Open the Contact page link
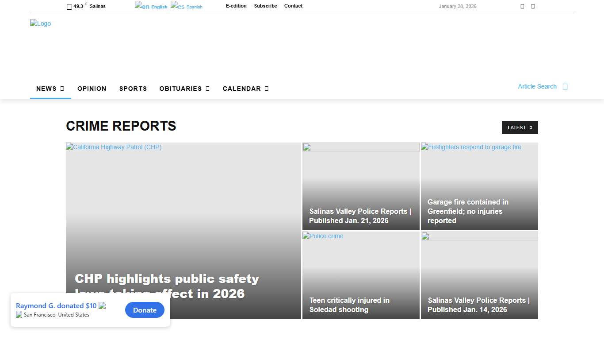 pos(293,6)
